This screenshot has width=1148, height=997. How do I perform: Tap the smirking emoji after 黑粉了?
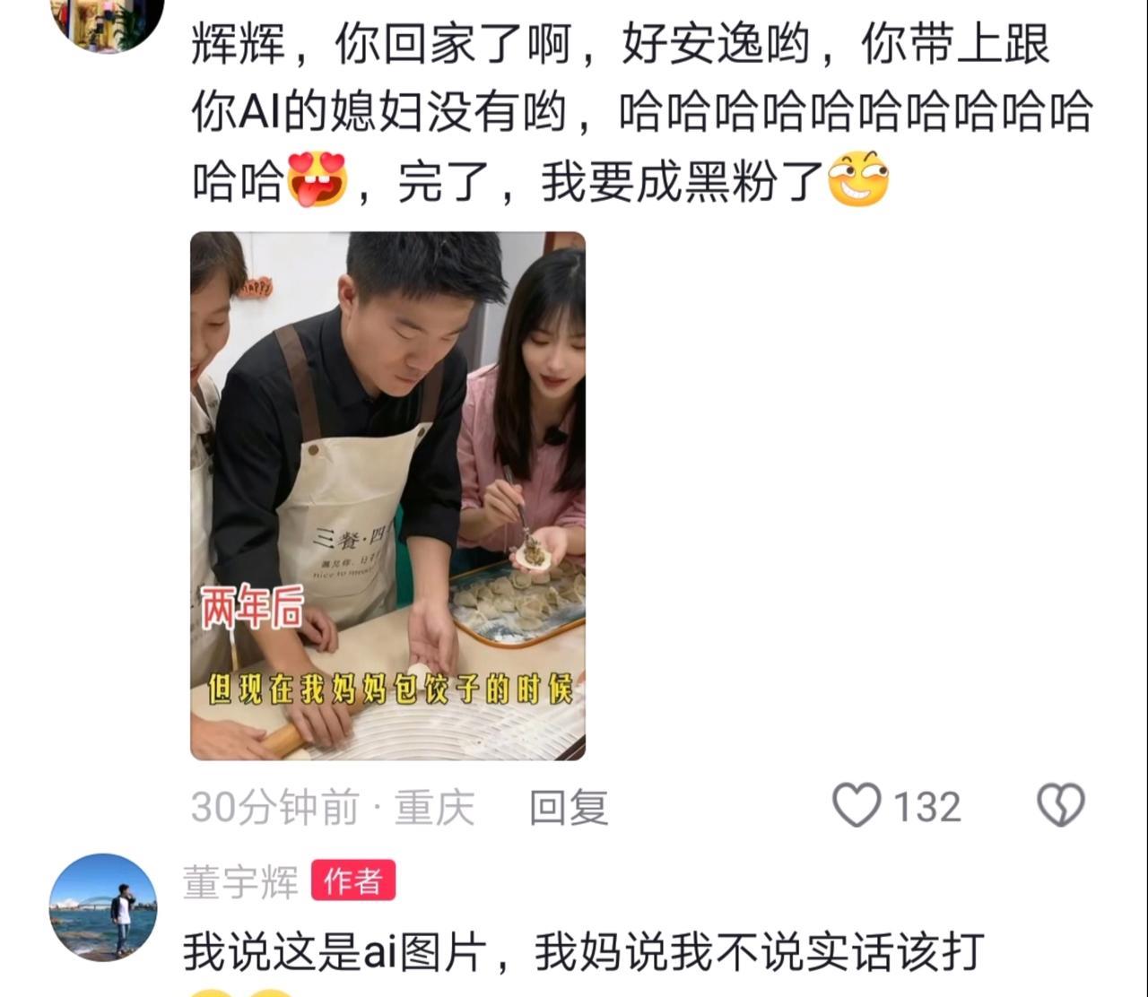point(858,179)
